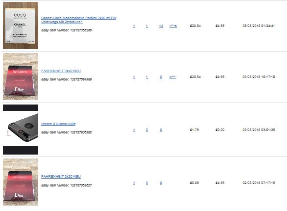Open bidder o***l profile link
Image resolution: width=287 pixels, height=211 pixels.
point(173,77)
